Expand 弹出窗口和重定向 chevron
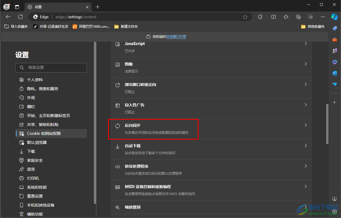Image resolution: width=341 pixels, height=218 pixels. (306, 85)
